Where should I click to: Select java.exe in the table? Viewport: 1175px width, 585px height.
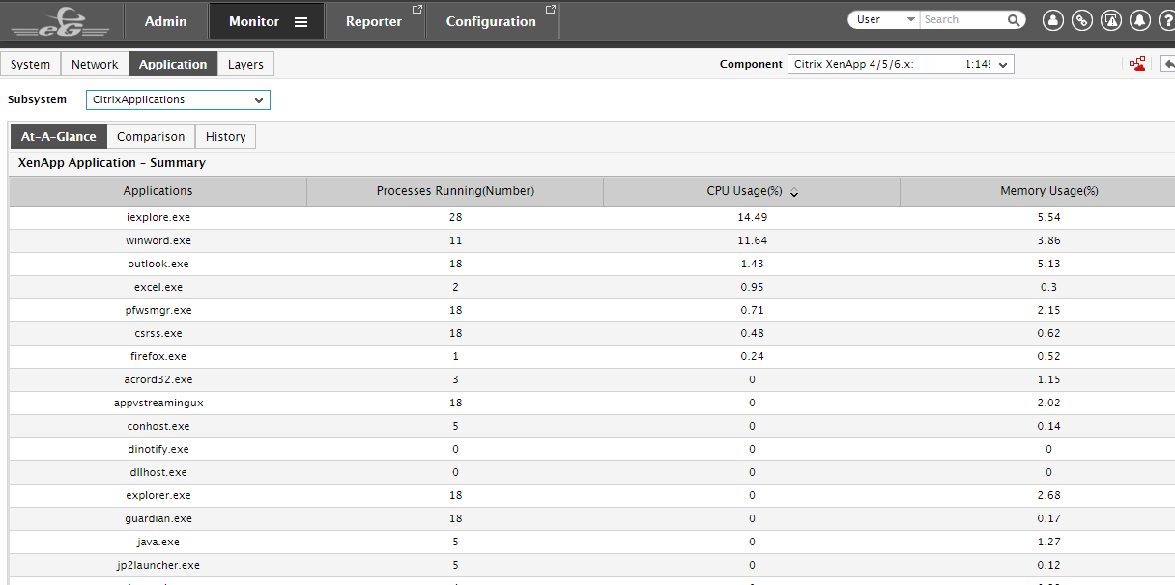[158, 542]
